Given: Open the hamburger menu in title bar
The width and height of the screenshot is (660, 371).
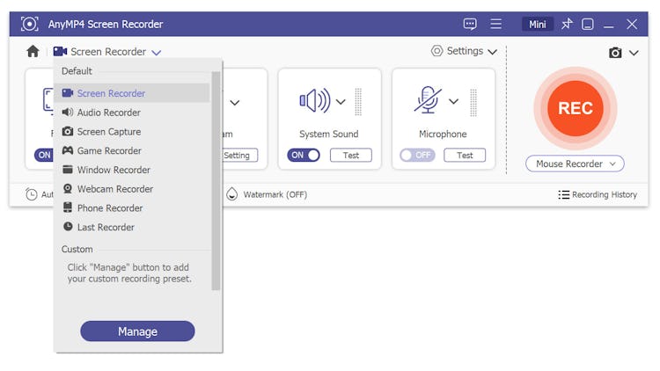Looking at the screenshot, I should [495, 24].
